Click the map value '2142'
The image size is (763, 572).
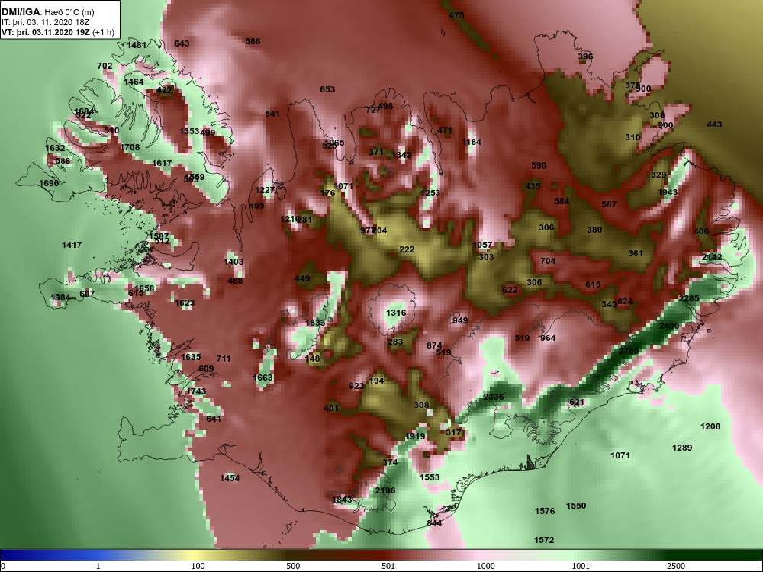[713, 257]
